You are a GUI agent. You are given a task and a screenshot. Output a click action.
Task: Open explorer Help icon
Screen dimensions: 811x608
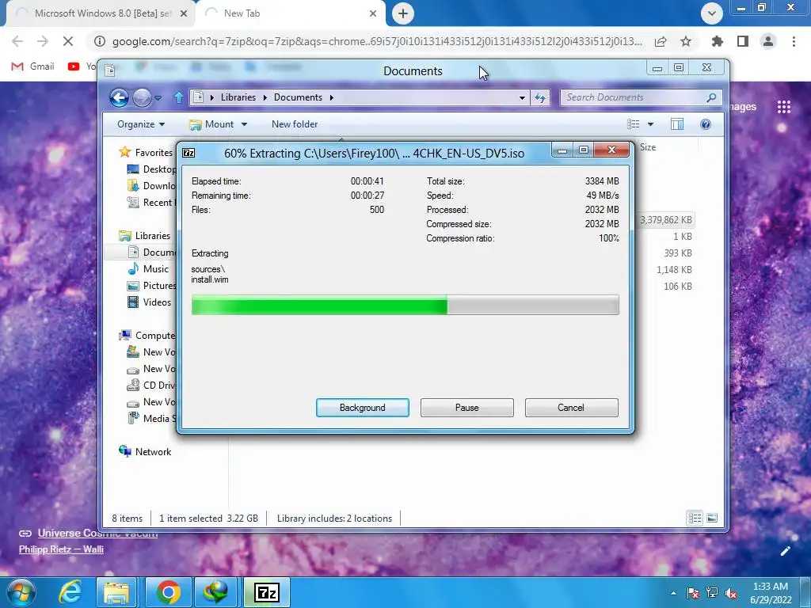(706, 124)
